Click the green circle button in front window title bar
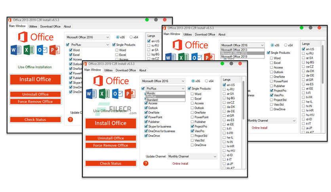331x192 pixels. [x=222, y=63]
